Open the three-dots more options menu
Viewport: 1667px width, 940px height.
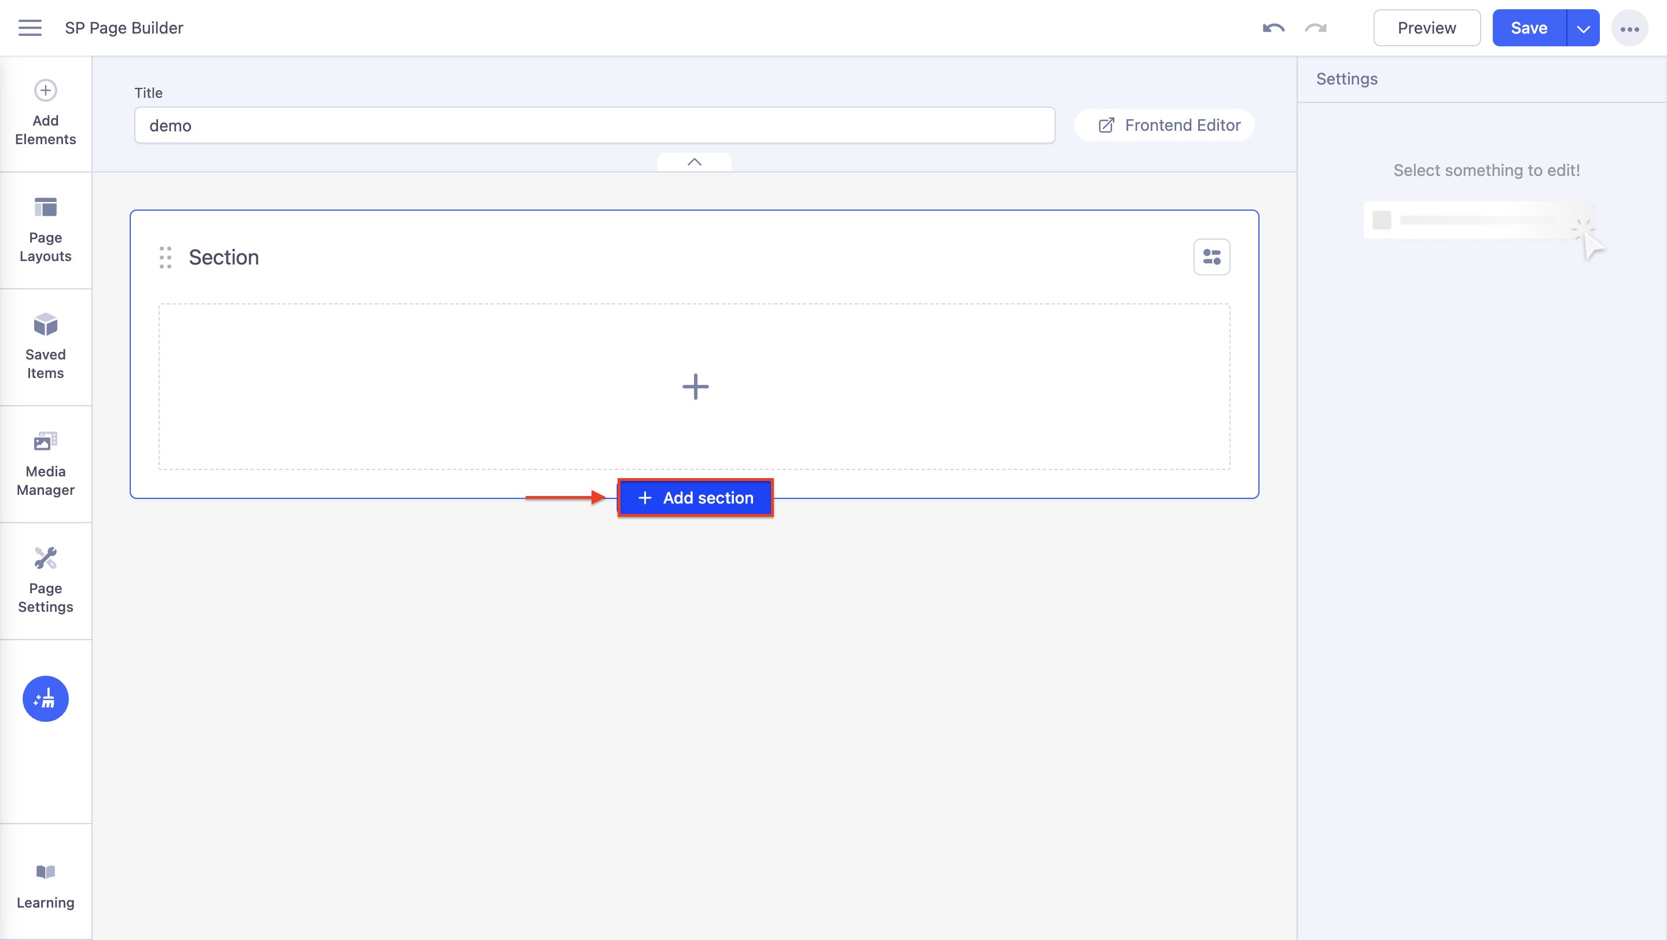[1629, 28]
